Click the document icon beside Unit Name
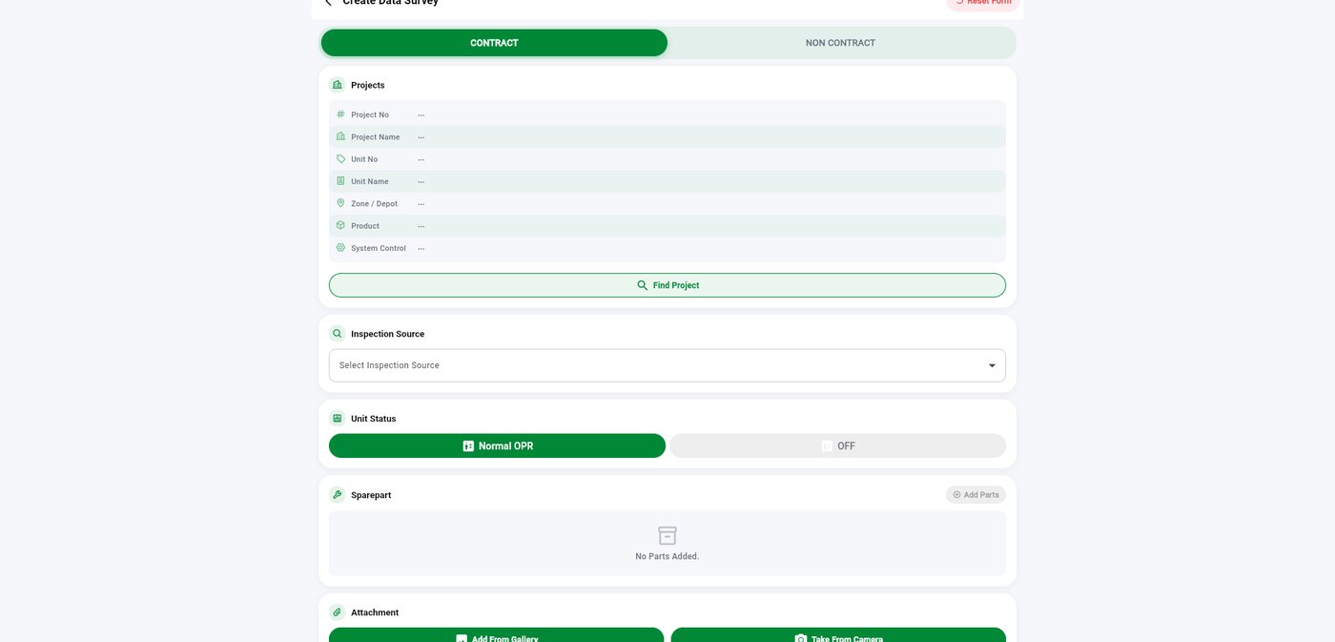The height and width of the screenshot is (642, 1335). tap(340, 181)
